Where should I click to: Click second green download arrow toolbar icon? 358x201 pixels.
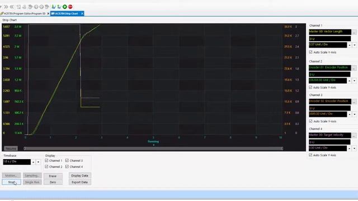[x=59, y=7]
